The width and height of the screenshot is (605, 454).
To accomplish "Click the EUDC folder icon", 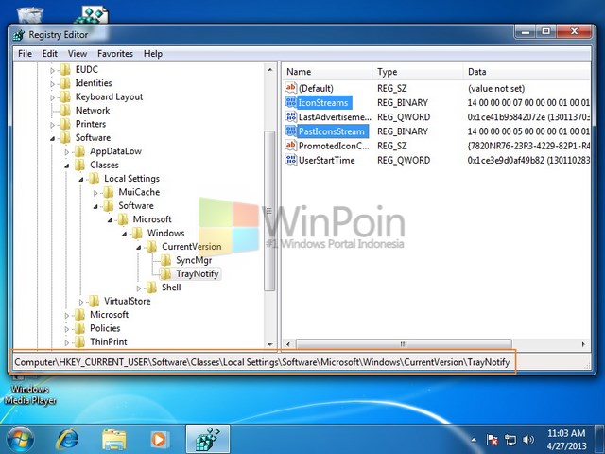I will (65, 69).
